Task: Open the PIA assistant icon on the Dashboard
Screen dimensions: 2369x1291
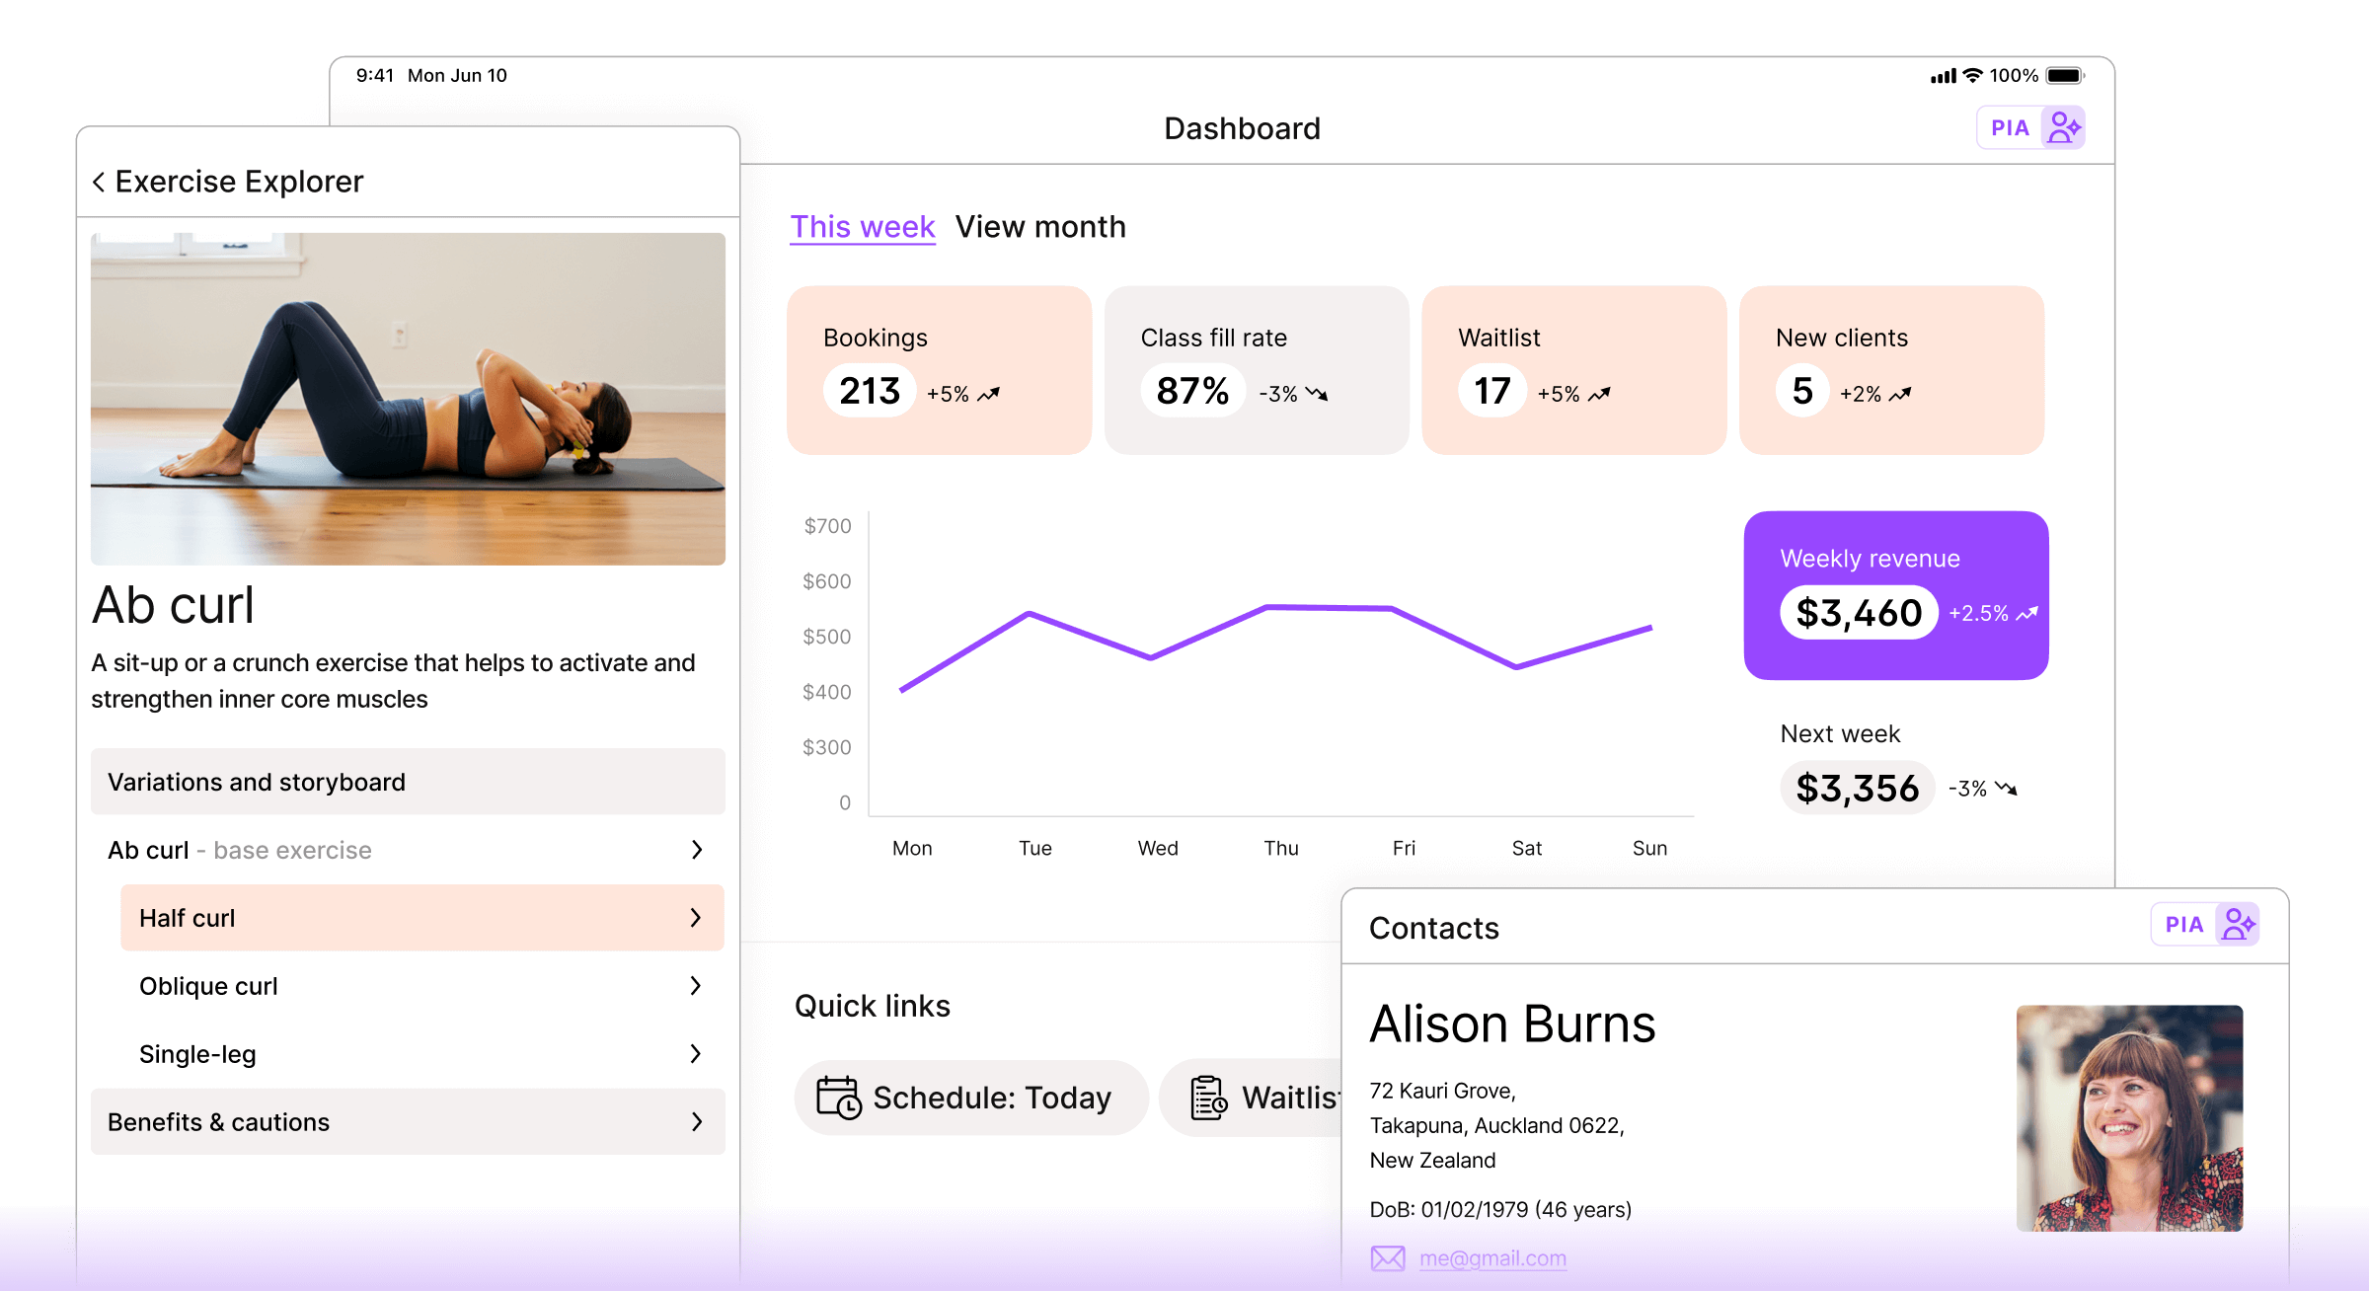Action: pyautogui.click(x=2063, y=128)
